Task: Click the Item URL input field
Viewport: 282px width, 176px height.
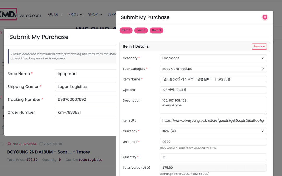Action: tap(213, 121)
